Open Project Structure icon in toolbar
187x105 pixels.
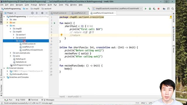click(x=164, y=9)
